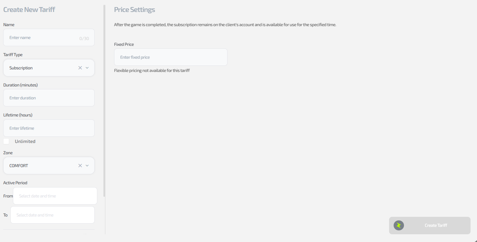Clear the Subscription tariff type selection

point(80,68)
